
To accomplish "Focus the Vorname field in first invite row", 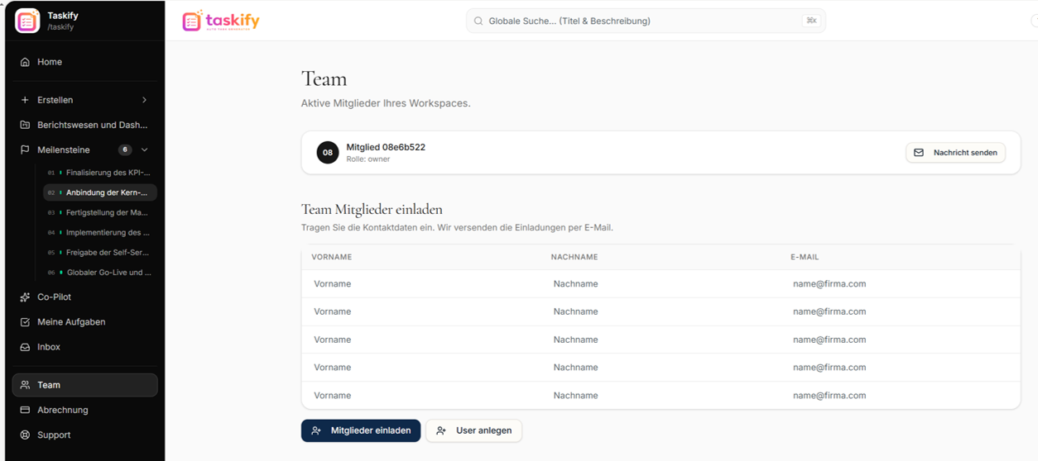I will 422,284.
